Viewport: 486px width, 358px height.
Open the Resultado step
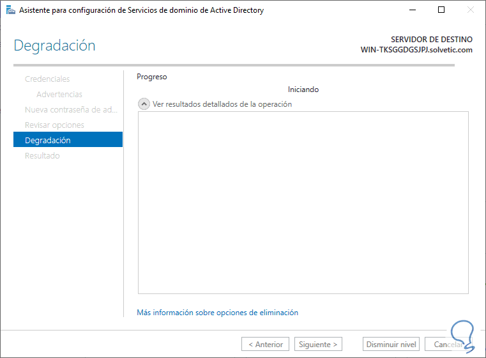(42, 156)
